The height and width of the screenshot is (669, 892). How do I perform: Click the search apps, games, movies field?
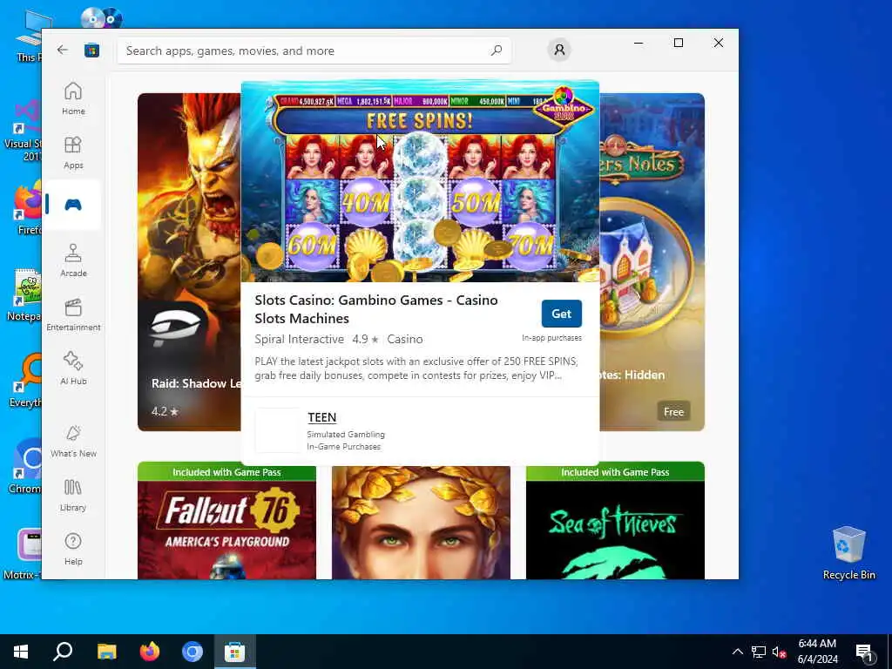314,51
